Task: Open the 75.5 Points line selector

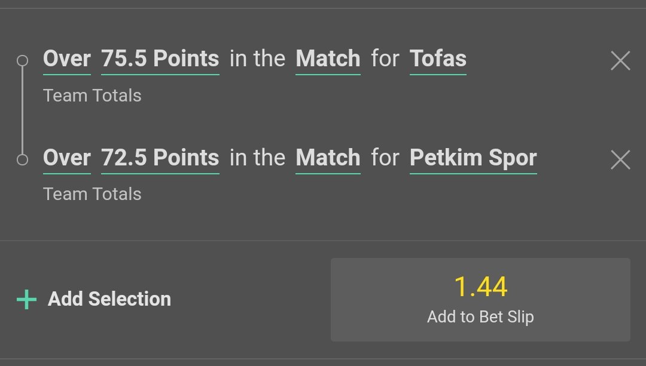Action: tap(160, 59)
